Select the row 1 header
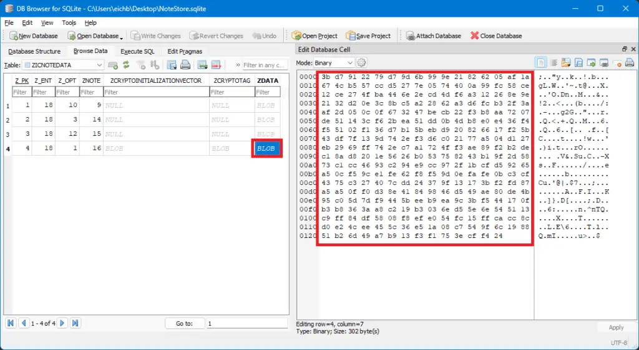 [7, 106]
